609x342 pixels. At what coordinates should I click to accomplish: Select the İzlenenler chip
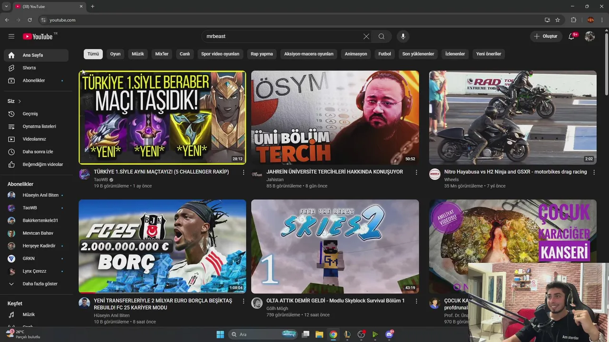point(455,54)
